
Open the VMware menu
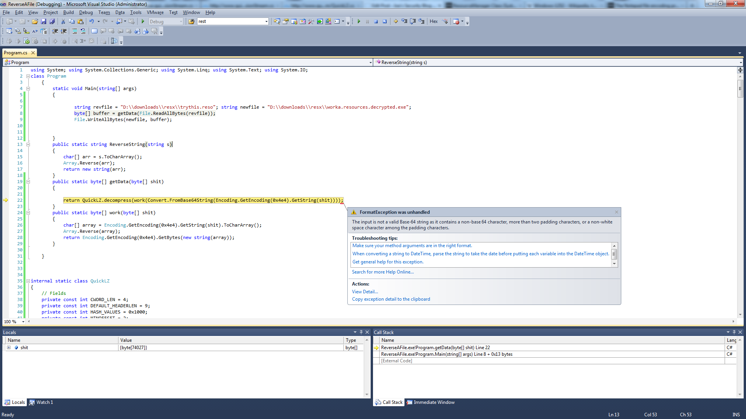point(155,12)
